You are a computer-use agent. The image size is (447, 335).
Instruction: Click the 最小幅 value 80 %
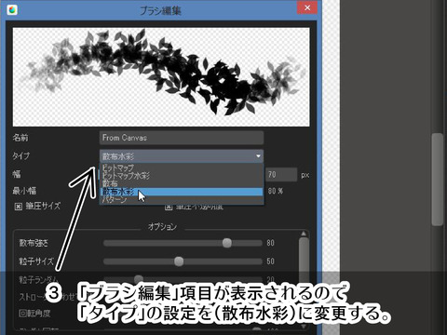[x=276, y=191]
